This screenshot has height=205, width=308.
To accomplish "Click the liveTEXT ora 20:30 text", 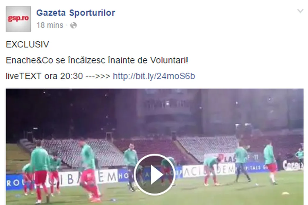I will point(44,76).
